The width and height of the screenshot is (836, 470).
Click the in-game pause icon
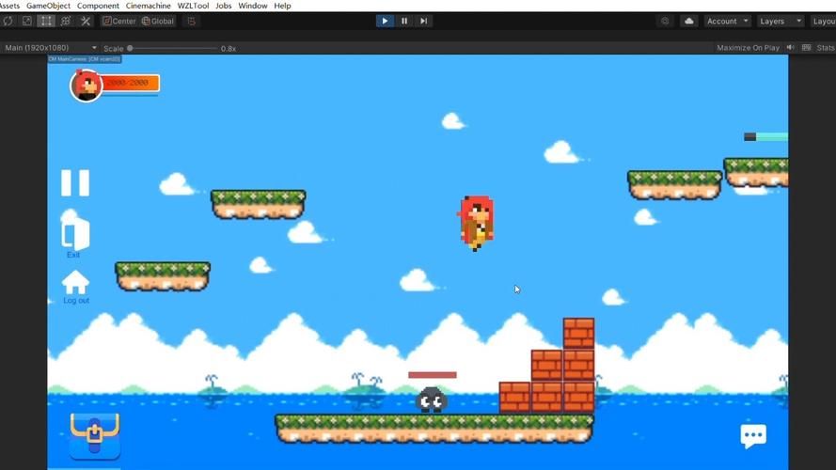tap(75, 182)
